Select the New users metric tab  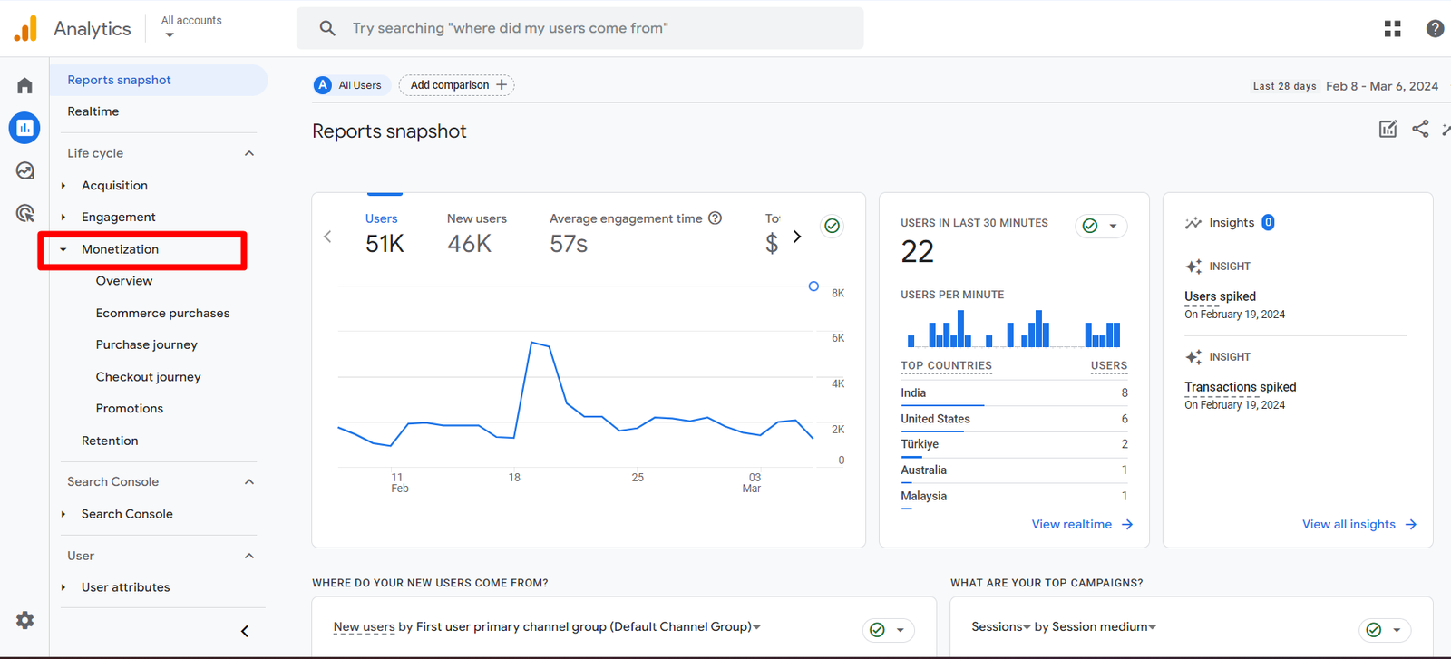(477, 233)
